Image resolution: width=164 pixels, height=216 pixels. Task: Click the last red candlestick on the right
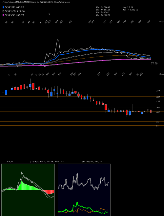(x=151, y=111)
